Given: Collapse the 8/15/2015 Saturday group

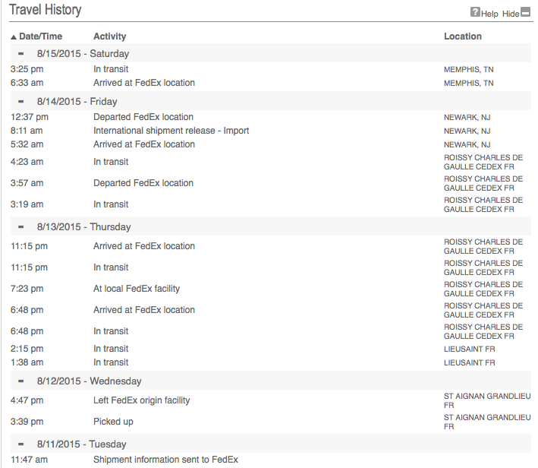Looking at the screenshot, I should [21, 54].
